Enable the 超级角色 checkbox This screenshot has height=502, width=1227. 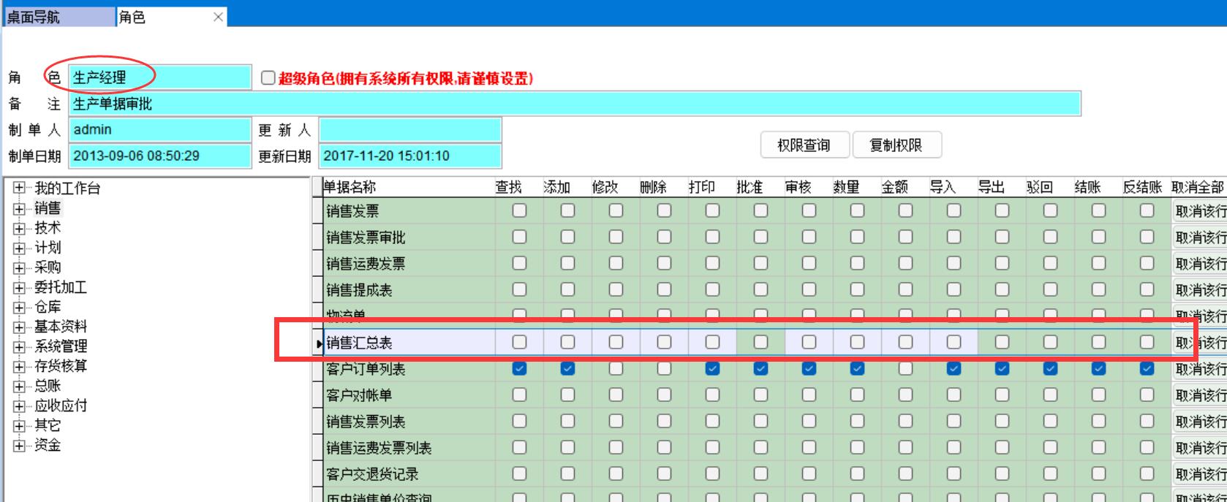268,77
